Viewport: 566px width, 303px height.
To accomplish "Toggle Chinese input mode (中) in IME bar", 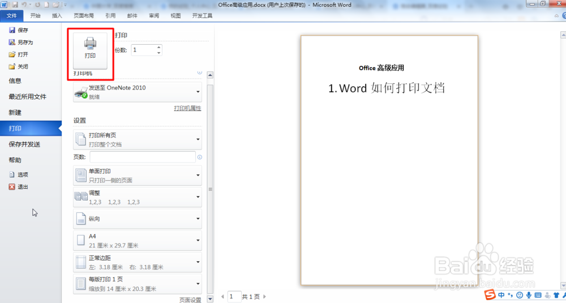I will [501, 295].
